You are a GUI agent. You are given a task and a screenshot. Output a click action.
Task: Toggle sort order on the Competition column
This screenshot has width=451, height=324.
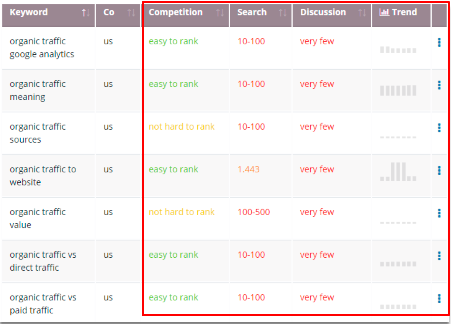point(221,12)
